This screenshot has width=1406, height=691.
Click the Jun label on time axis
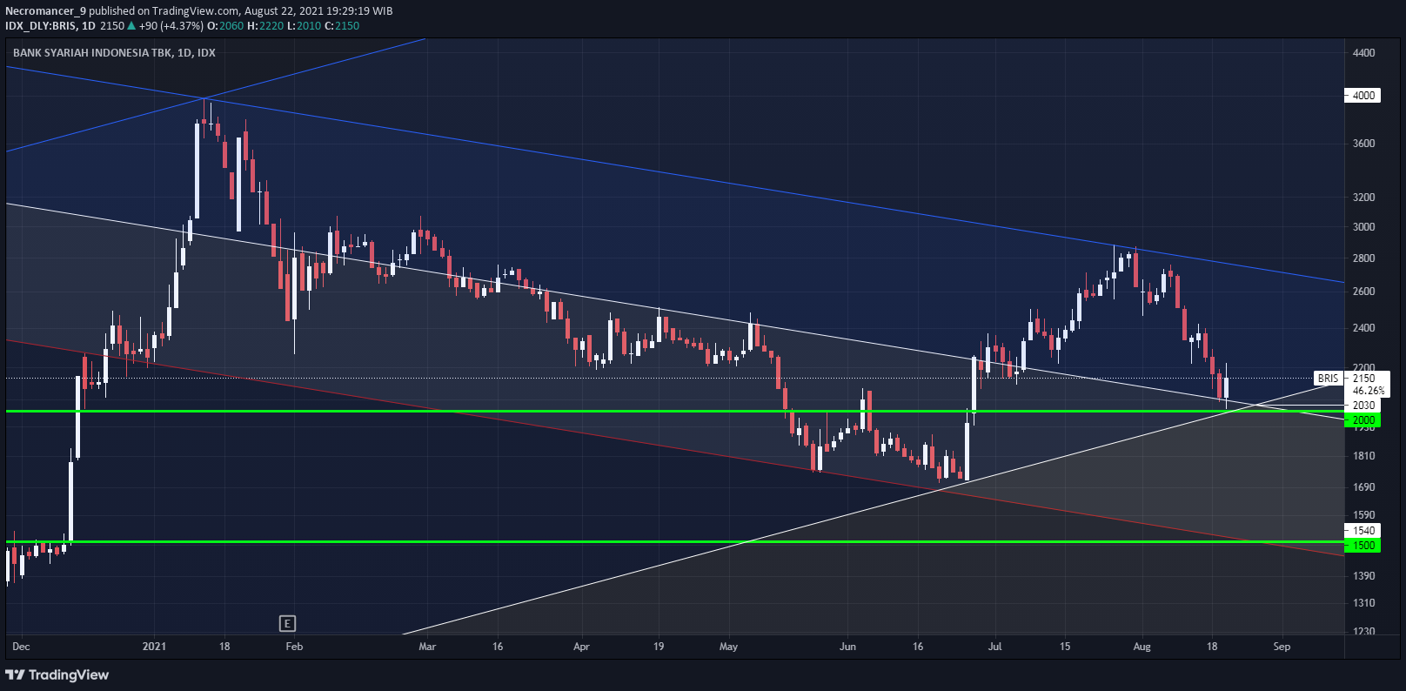pyautogui.click(x=847, y=646)
